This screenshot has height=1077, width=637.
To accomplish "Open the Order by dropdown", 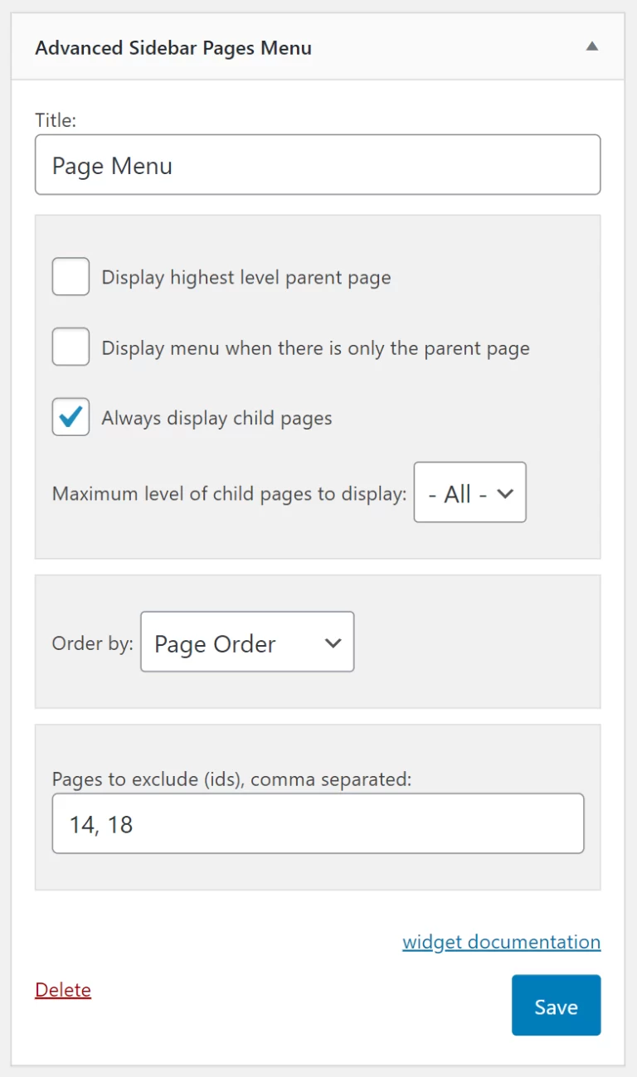I will tap(246, 643).
